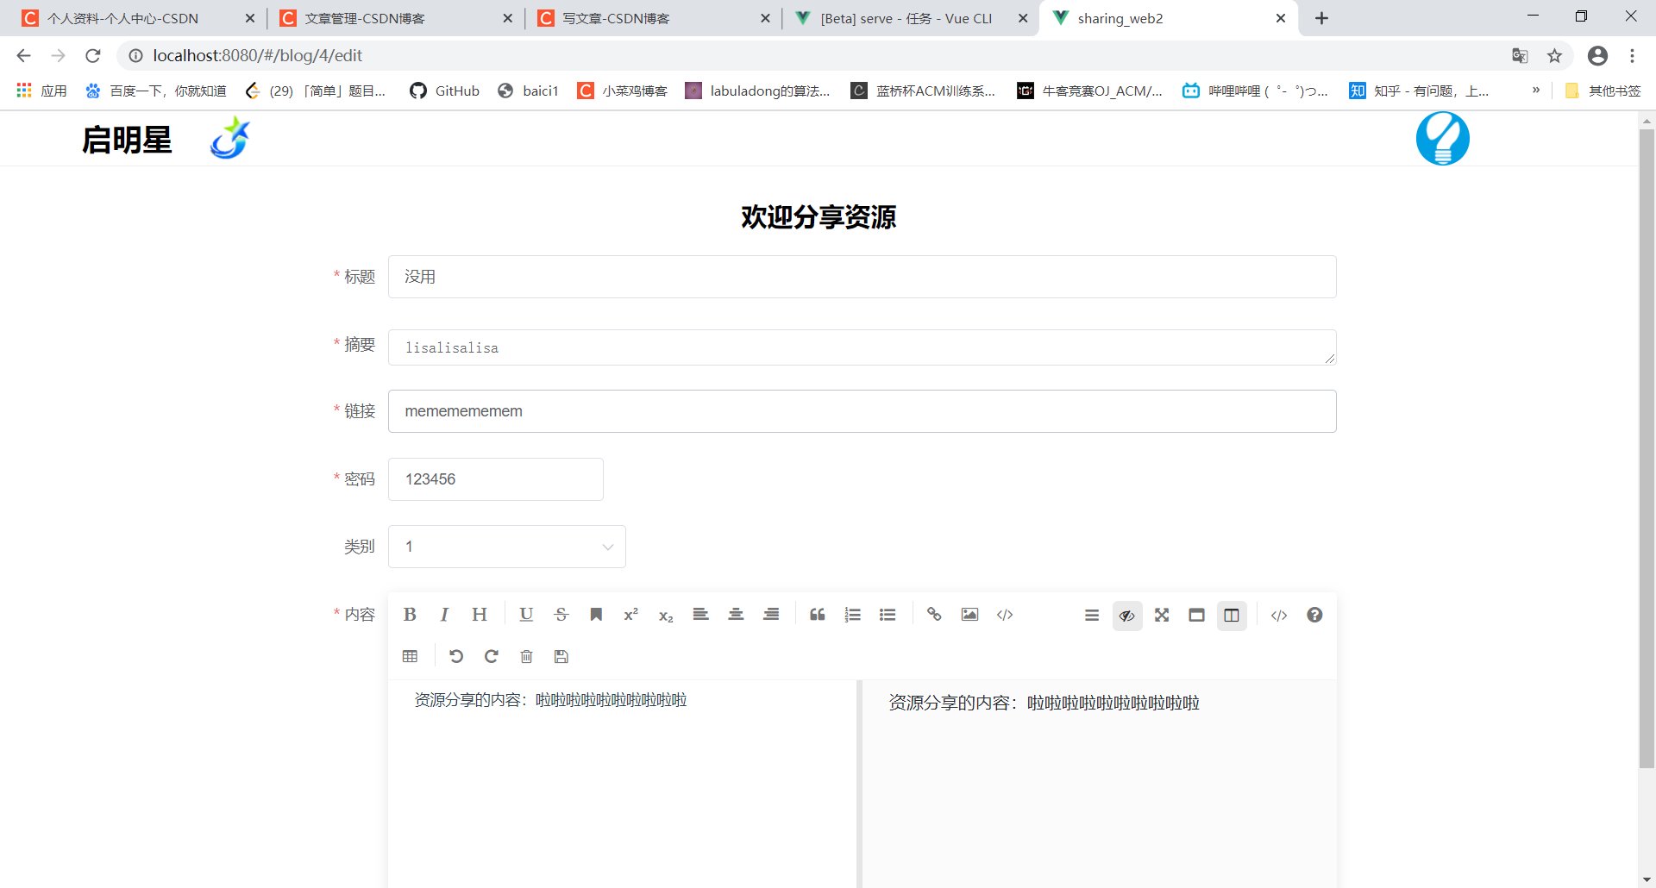This screenshot has height=888, width=1656.
Task: Open the Chrome three-dot menu
Action: 1632,55
